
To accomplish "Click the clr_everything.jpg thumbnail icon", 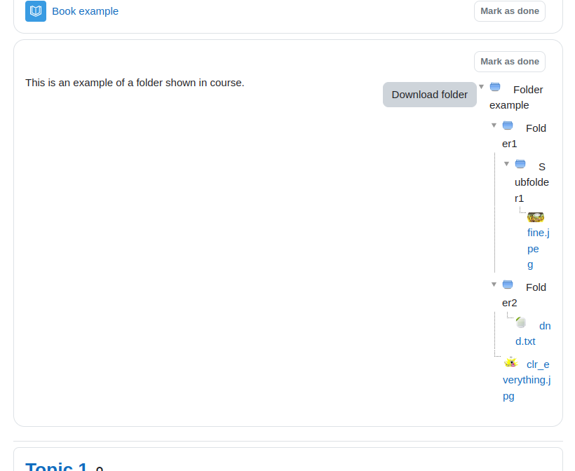I will pyautogui.click(x=510, y=362).
